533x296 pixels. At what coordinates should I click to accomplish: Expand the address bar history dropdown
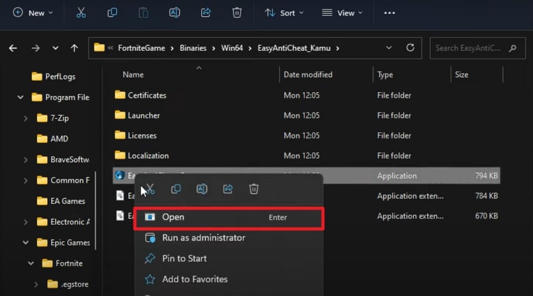pos(389,48)
